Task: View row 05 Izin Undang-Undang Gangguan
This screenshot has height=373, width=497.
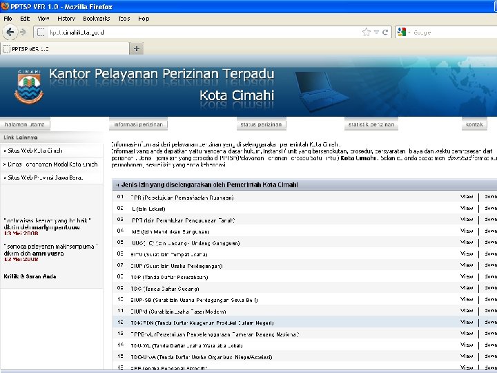Action: 467,242
